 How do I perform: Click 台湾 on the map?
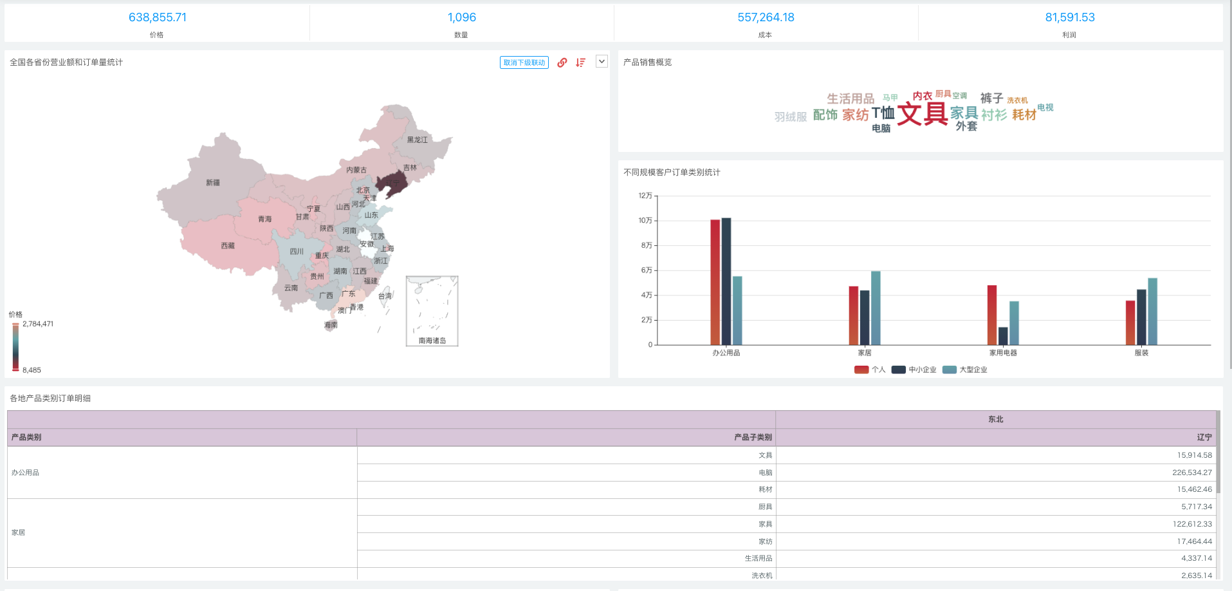pos(385,296)
